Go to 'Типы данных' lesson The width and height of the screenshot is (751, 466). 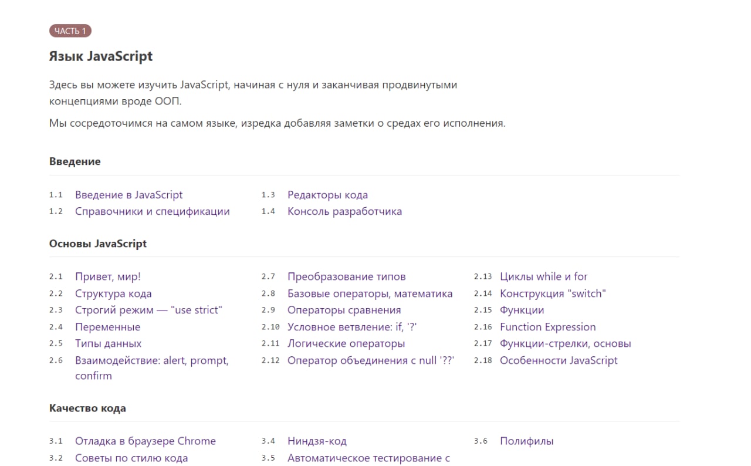point(108,343)
